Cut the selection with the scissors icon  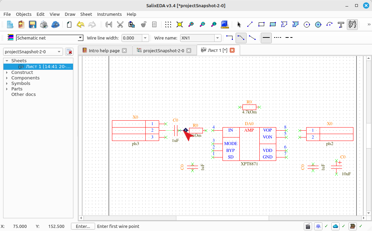coord(120,25)
